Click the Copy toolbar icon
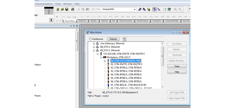Viewport: 225px width, 108px height. point(83,9)
